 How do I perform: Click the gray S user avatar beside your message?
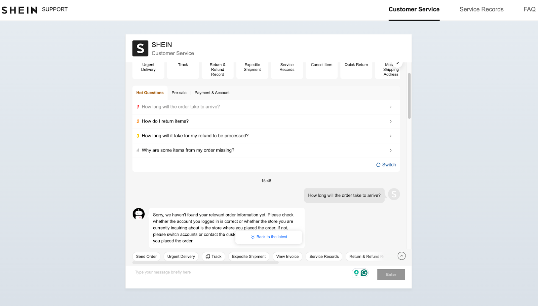click(x=393, y=195)
